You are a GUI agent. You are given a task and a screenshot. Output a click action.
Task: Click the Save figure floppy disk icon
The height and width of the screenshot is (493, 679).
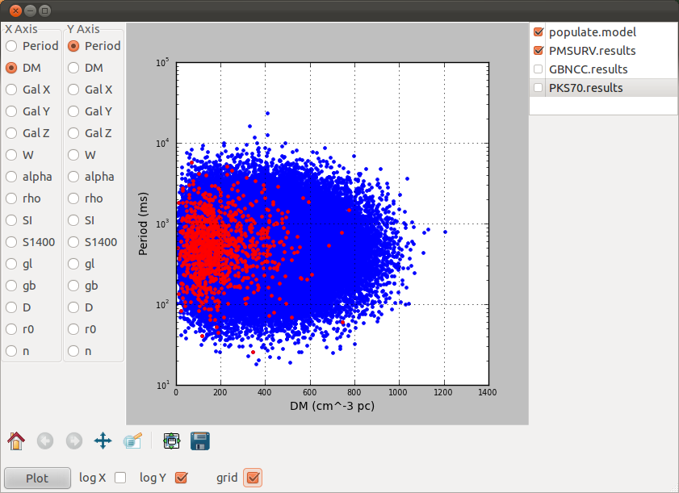(200, 441)
